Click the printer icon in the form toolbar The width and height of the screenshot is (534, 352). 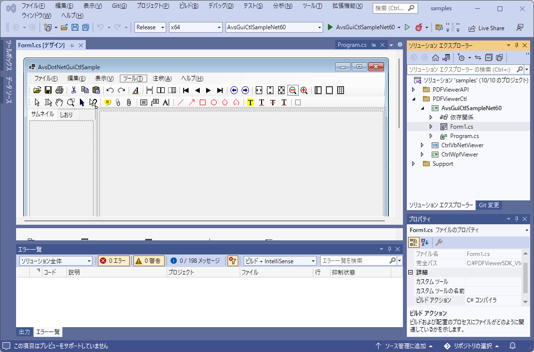click(59, 90)
